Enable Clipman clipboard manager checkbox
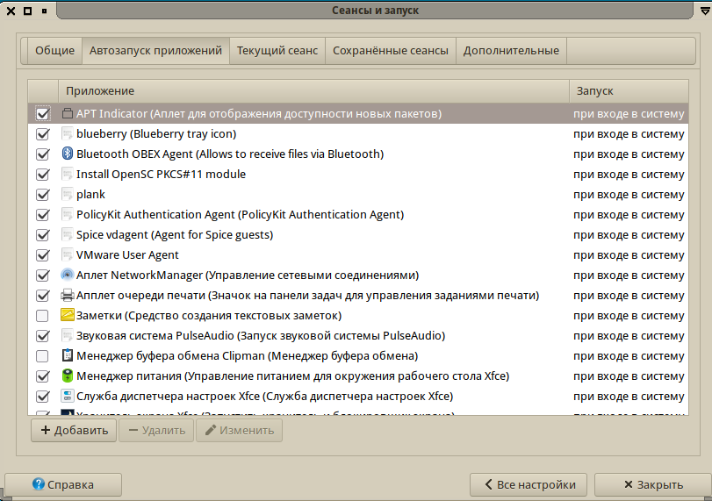The width and height of the screenshot is (712, 501). coord(43,355)
